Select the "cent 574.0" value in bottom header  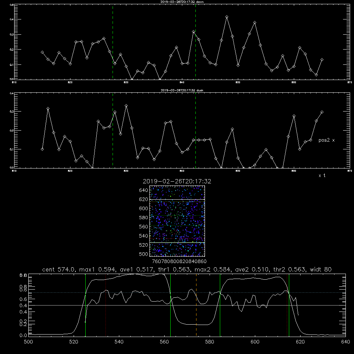[x=59, y=269]
